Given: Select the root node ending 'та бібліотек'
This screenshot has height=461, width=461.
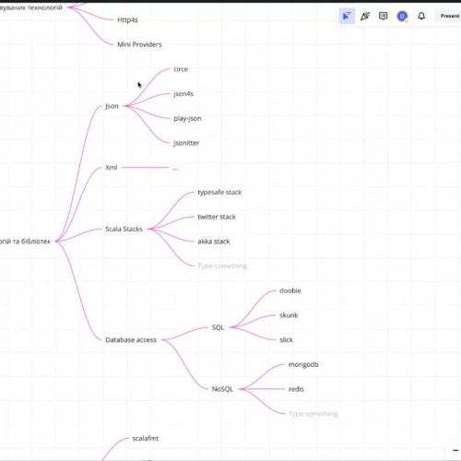Looking at the screenshot, I should (25, 242).
